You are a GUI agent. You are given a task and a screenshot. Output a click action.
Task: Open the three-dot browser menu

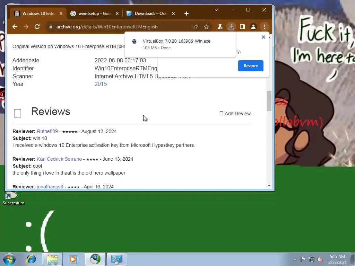tap(265, 27)
